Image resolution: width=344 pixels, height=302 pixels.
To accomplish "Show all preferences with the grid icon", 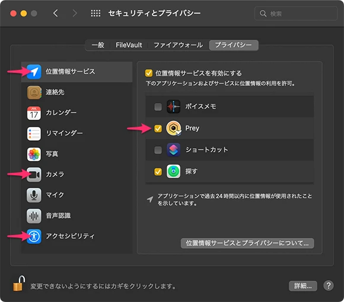I will click(x=95, y=14).
